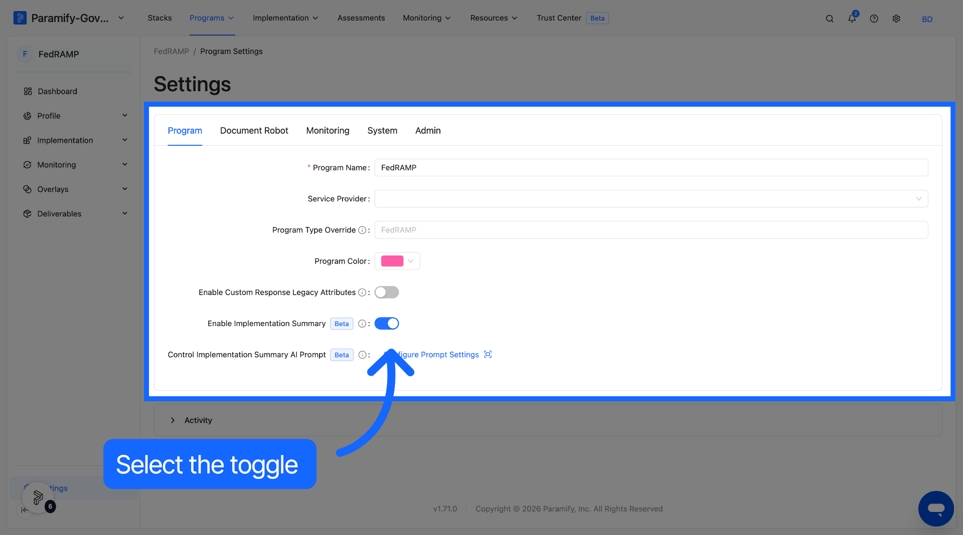Switch to the Document Robot tab
963x535 pixels.
pyautogui.click(x=254, y=131)
